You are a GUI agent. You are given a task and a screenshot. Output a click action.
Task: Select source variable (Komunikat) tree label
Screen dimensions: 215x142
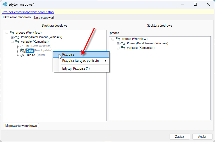pos(141,48)
